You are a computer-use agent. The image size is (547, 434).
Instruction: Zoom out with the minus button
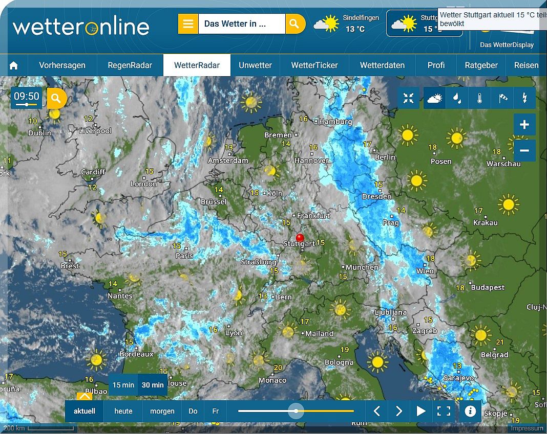[524, 151]
